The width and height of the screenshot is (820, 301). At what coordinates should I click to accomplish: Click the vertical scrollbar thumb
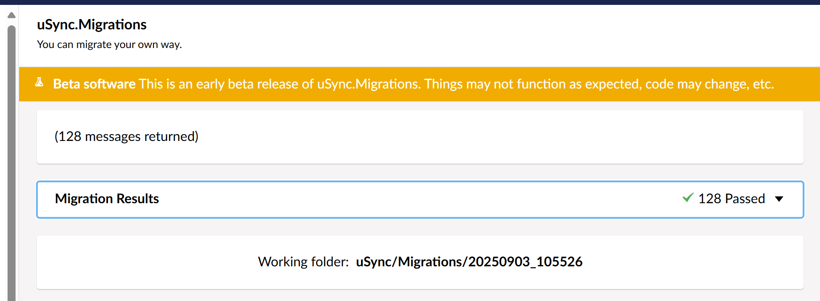click(x=12, y=160)
